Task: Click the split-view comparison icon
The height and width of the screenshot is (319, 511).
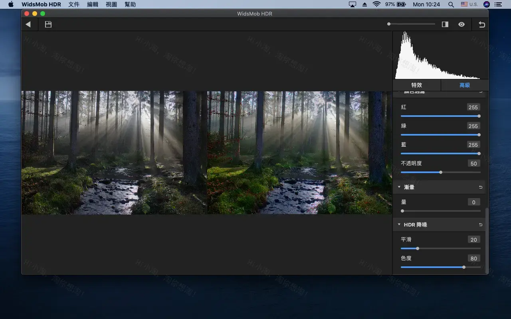Action: 445,24
